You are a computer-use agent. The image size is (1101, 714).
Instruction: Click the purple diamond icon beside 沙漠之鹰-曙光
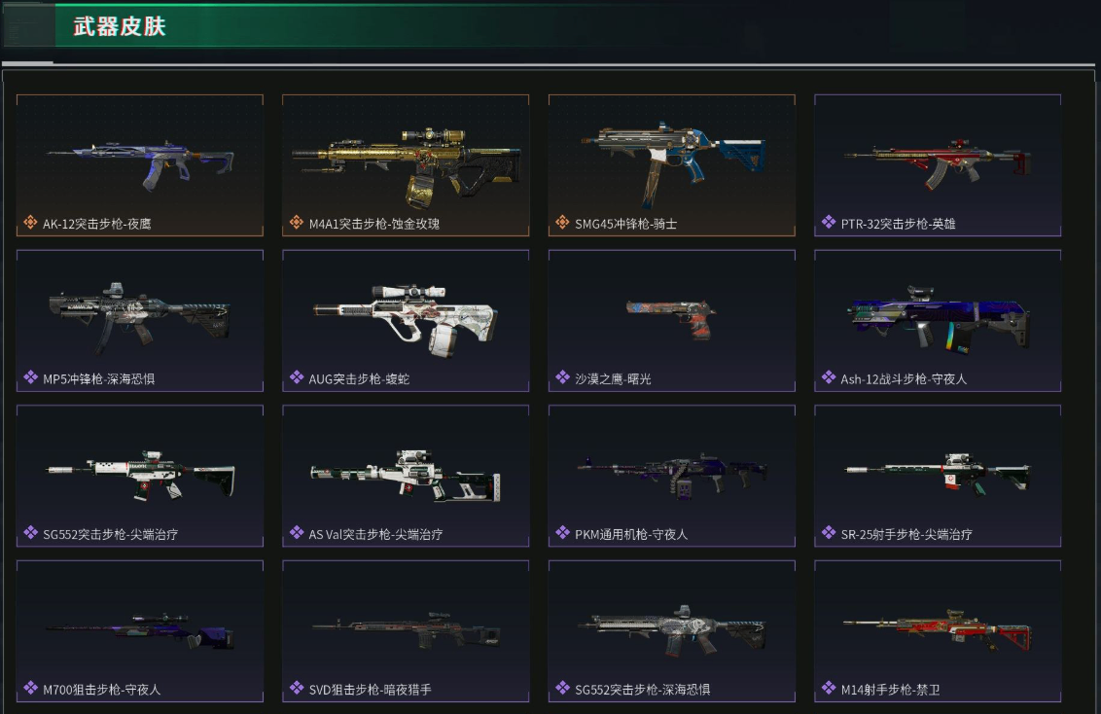pos(562,377)
